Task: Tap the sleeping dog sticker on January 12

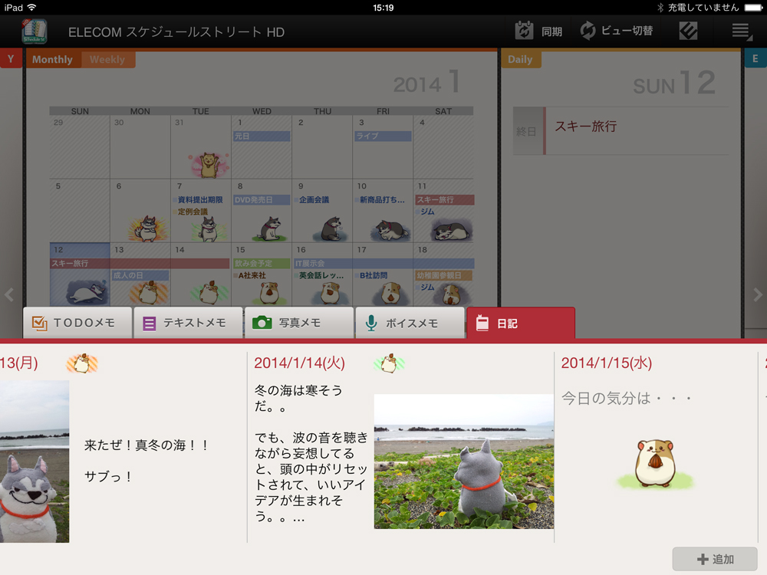Action: coord(87,292)
